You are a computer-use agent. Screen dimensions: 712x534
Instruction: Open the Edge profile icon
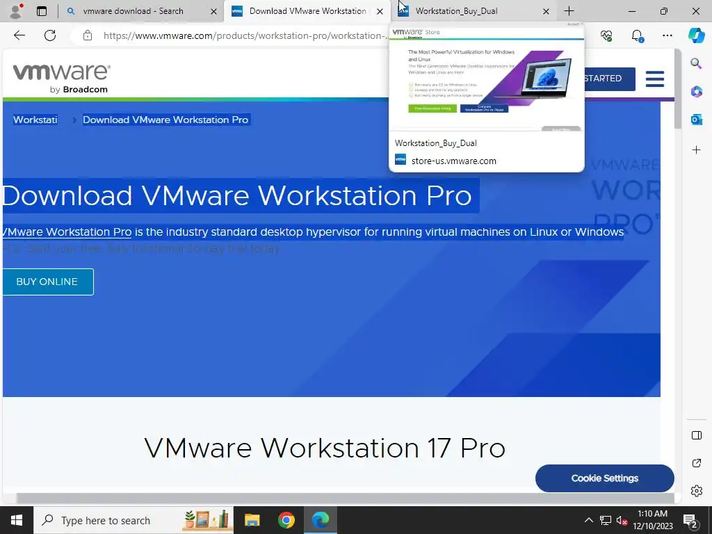(16, 11)
